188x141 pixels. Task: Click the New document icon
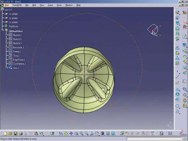(x=6, y=133)
